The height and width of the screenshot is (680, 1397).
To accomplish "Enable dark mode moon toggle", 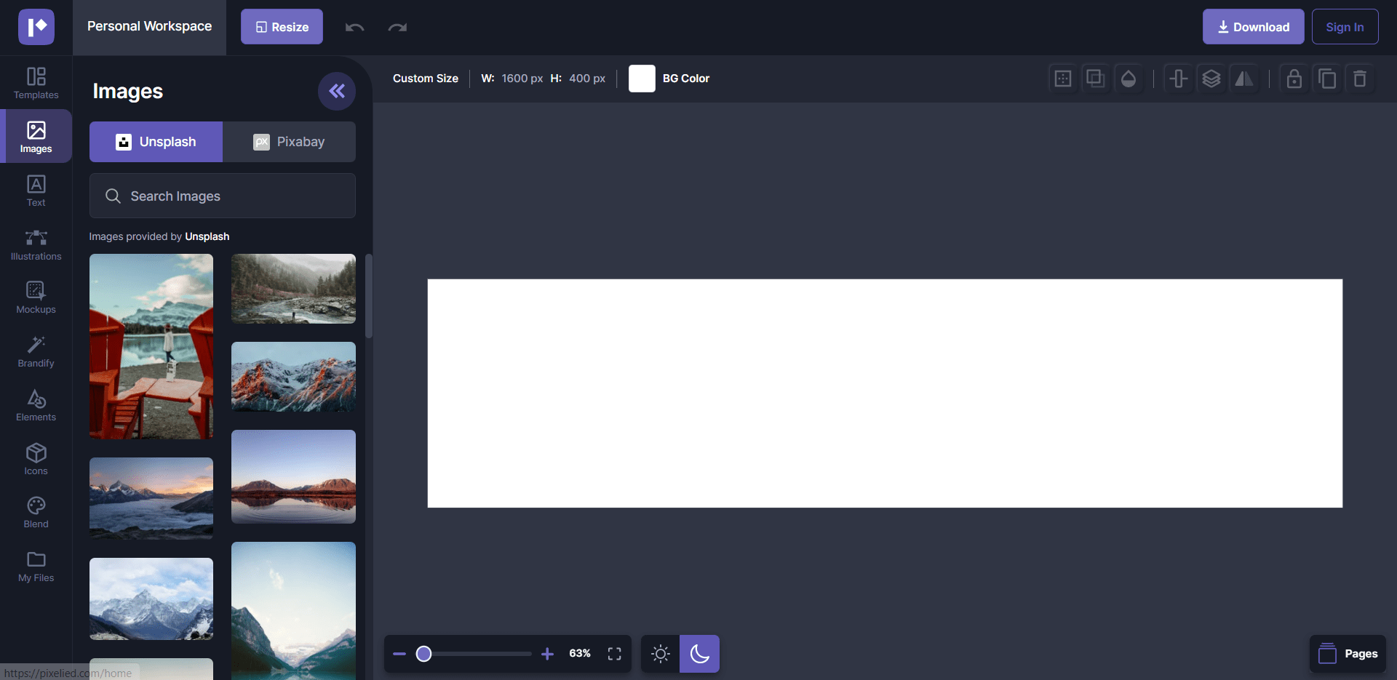I will pyautogui.click(x=699, y=654).
